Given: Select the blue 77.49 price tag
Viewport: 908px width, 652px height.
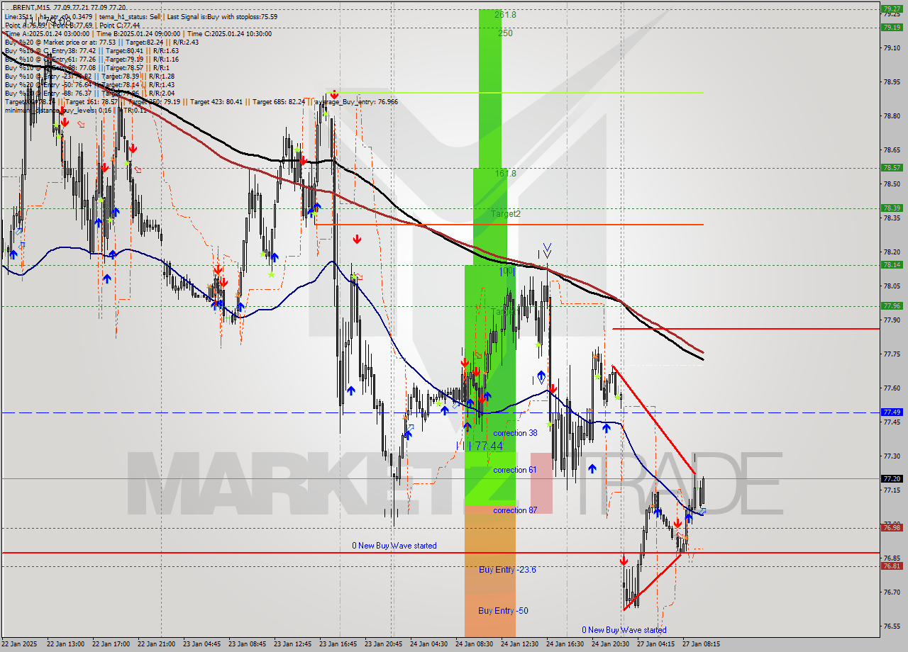Looking at the screenshot, I should click(892, 412).
